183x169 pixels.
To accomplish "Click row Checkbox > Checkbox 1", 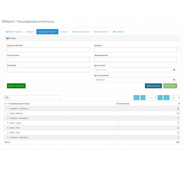I will [x=92, y=118].
